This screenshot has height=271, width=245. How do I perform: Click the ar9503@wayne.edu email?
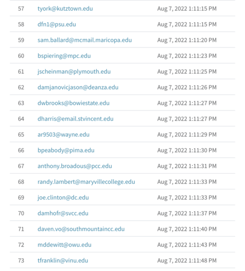click(63, 135)
